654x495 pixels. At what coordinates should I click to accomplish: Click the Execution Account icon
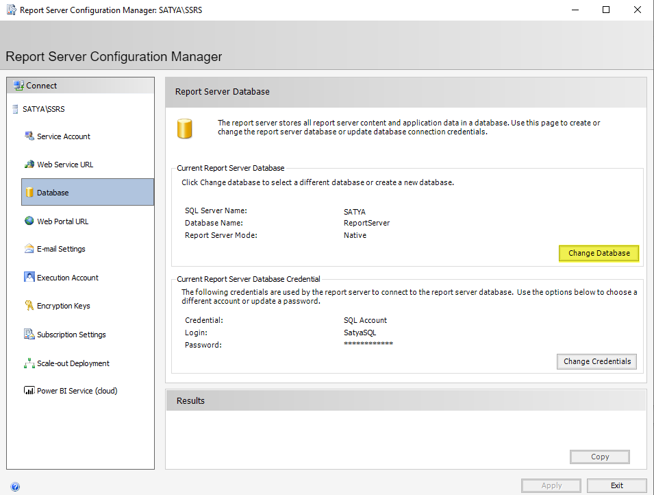29,277
